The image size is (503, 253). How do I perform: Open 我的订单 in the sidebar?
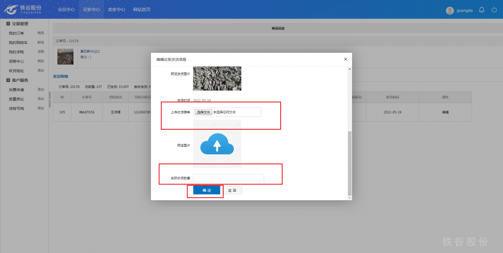16,33
